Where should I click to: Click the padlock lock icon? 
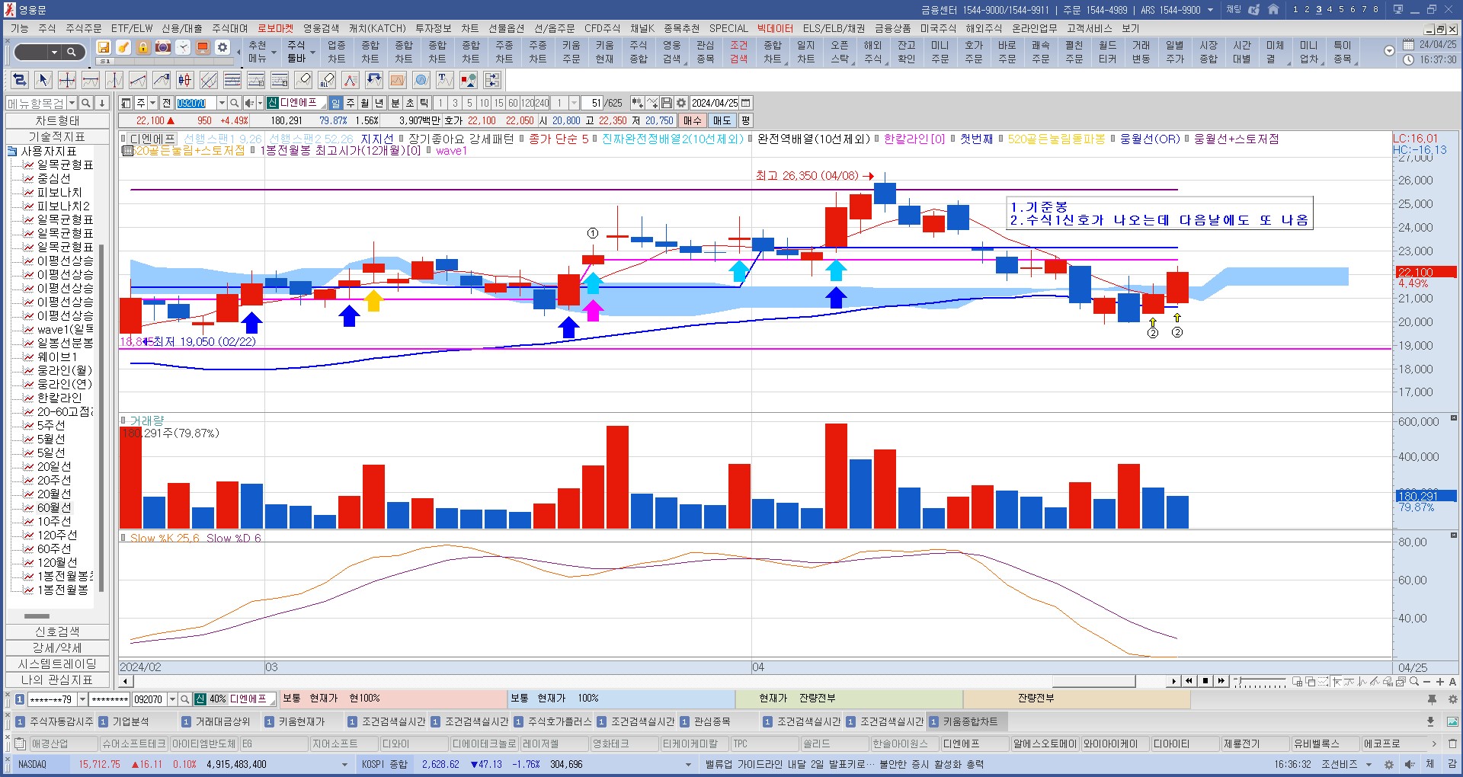143,47
